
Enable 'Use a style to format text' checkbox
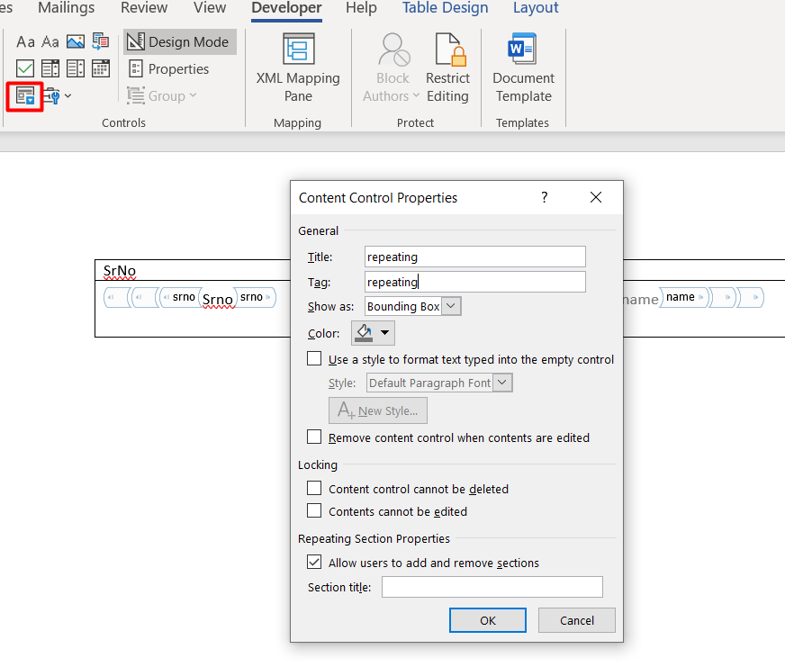[314, 359]
